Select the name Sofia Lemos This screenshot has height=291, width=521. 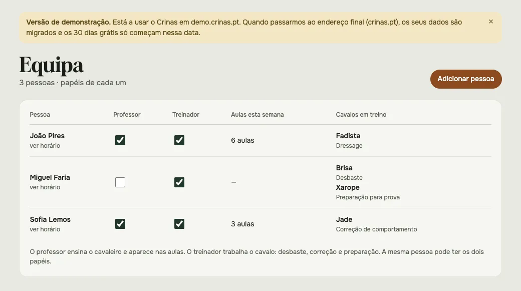[50, 219]
